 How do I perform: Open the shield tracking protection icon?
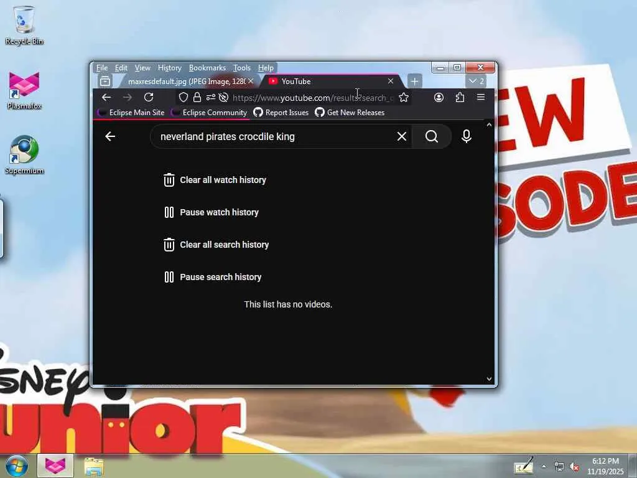coord(184,98)
